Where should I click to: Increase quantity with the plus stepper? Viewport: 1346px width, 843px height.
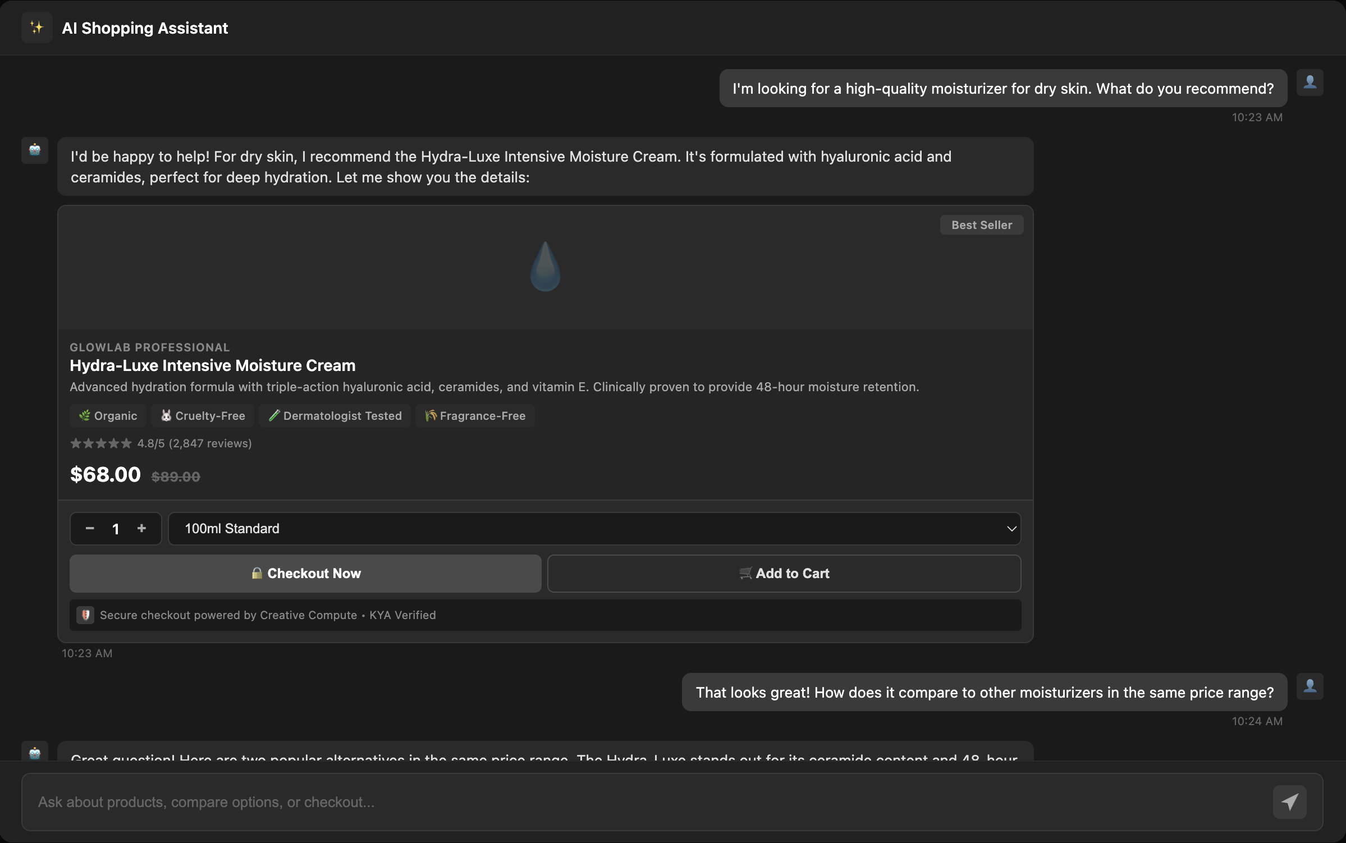coord(141,528)
